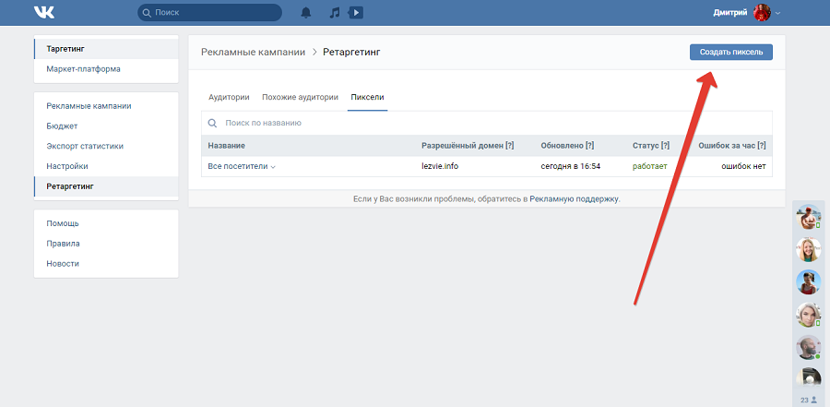The image size is (830, 407).
Task: Open Дмитрий profile avatar in header
Action: [763, 13]
